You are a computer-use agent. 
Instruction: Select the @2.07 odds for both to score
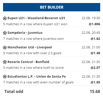coord(95,68)
